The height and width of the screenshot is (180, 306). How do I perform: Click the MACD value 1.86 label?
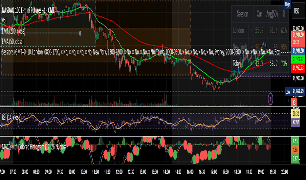coord(295,150)
